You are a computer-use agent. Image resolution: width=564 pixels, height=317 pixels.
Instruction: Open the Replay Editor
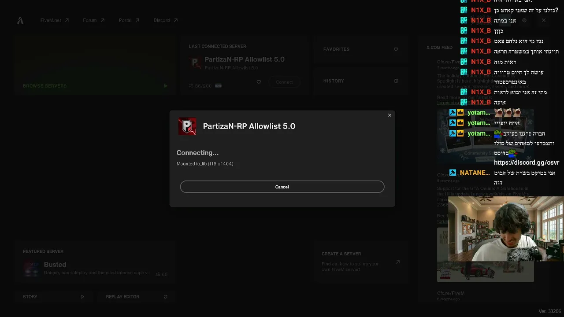click(137, 297)
